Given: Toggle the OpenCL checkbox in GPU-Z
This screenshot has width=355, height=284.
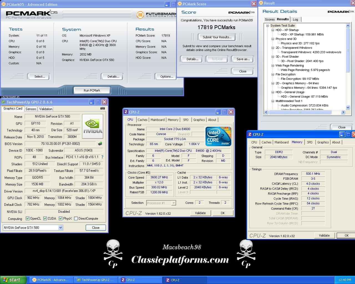Looking at the screenshot, I should (x=27, y=219).
